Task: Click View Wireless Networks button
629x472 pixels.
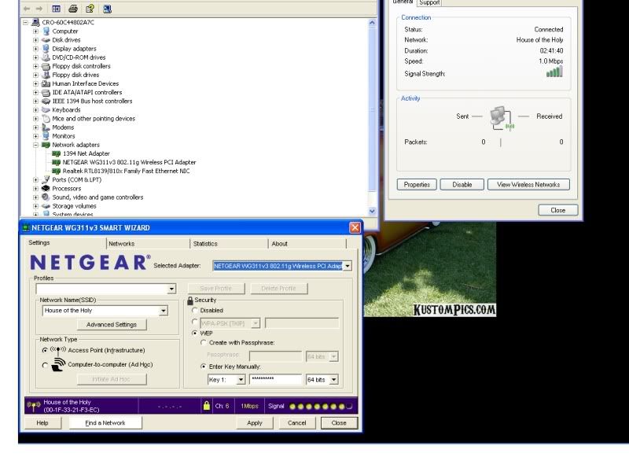Action: tap(528, 185)
